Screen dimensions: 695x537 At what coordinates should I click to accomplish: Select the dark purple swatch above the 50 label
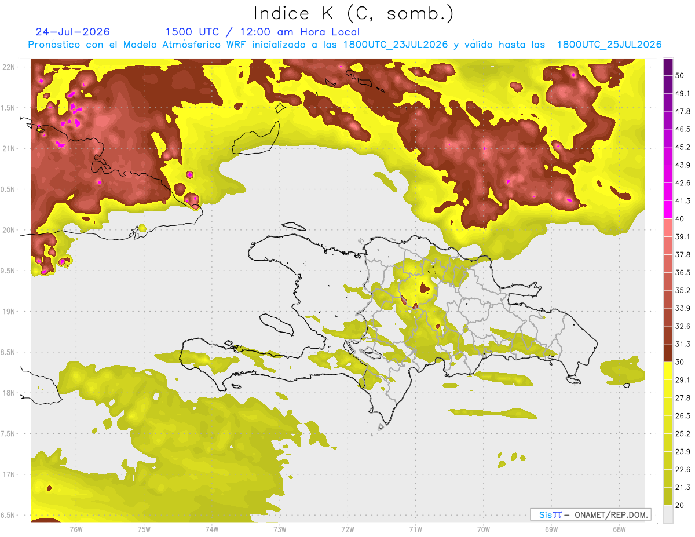point(668,67)
